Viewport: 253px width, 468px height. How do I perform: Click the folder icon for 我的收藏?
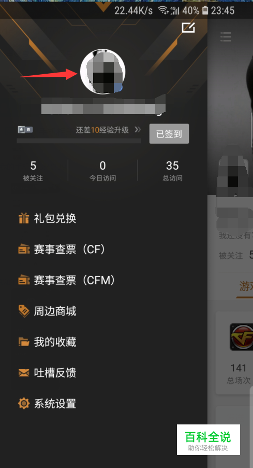click(24, 342)
